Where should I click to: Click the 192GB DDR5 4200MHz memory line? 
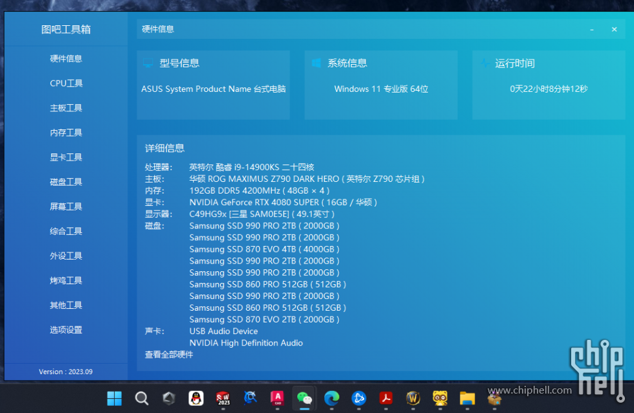pyautogui.click(x=259, y=191)
